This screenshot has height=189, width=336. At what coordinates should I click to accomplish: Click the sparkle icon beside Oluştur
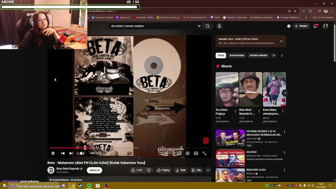pos(289,26)
